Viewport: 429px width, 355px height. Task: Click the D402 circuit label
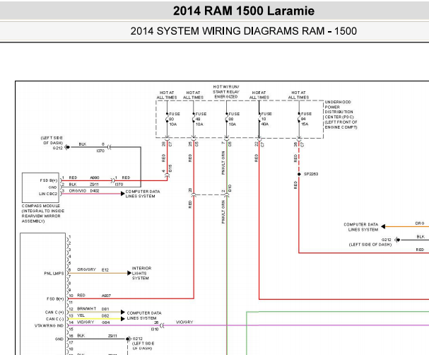[95, 191]
